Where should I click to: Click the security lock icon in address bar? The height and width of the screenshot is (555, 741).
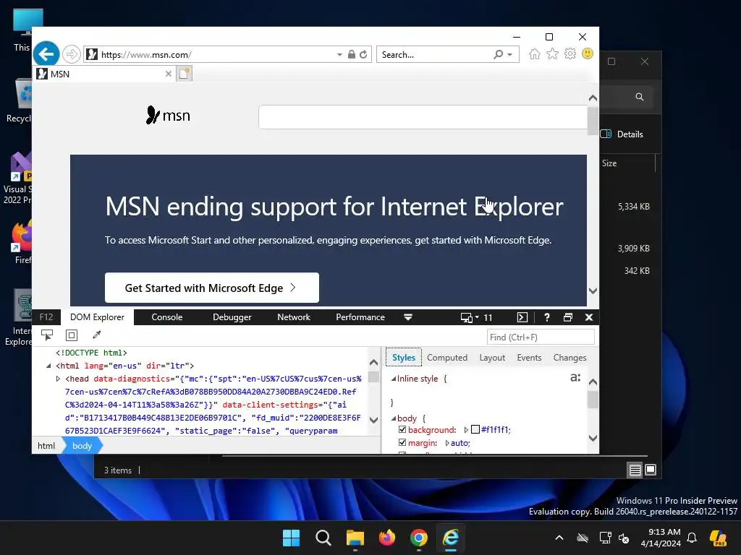351,54
